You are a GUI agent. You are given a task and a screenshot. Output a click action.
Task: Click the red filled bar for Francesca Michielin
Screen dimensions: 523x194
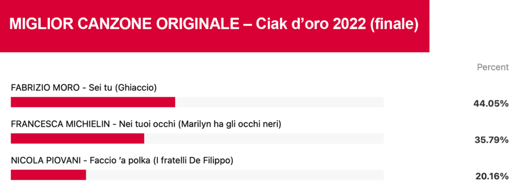point(78,138)
